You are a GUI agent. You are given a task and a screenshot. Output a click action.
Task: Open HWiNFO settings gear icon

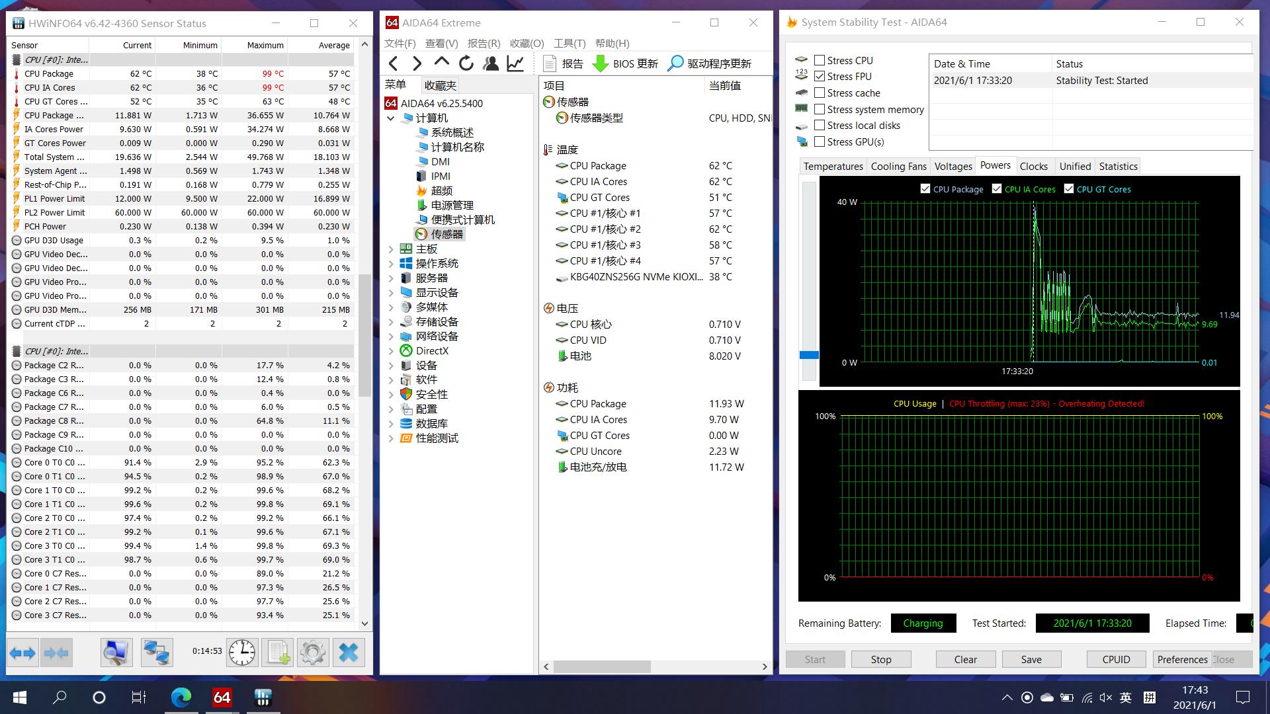click(312, 653)
